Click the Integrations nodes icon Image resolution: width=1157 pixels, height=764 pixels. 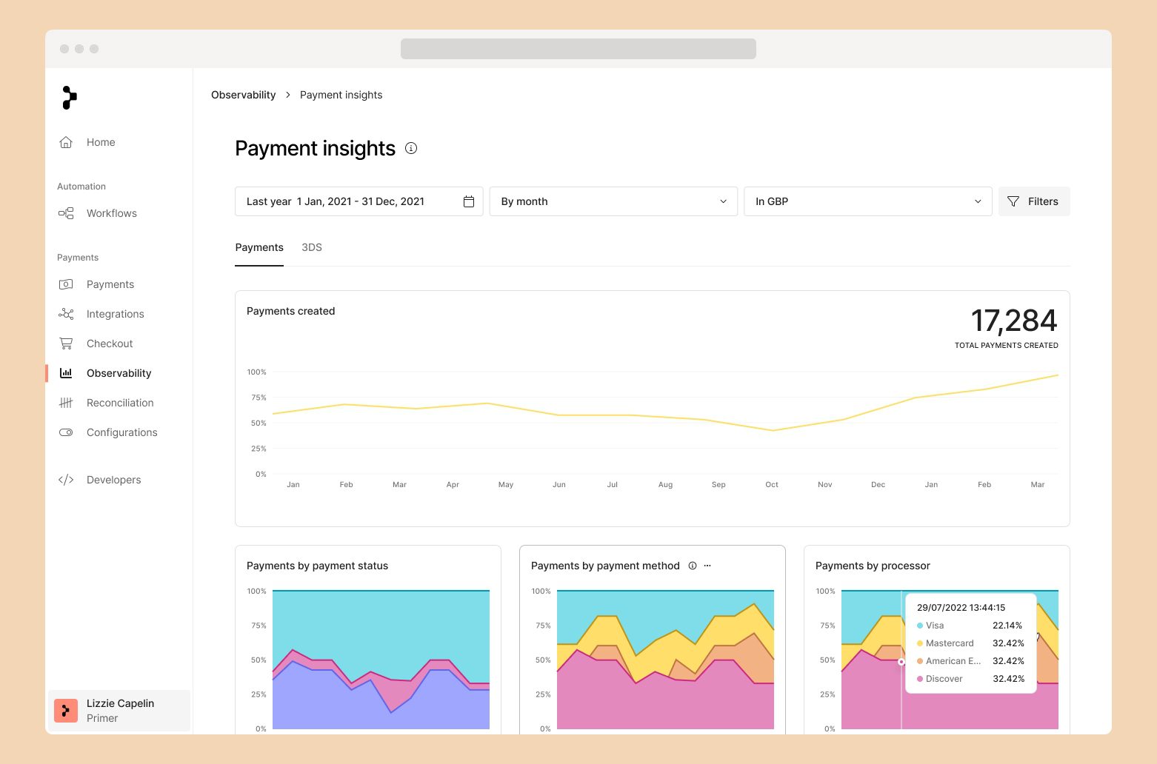coord(66,314)
